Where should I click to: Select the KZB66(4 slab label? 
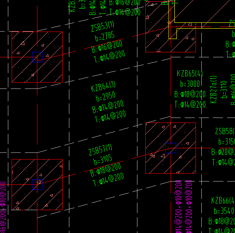point(223,200)
